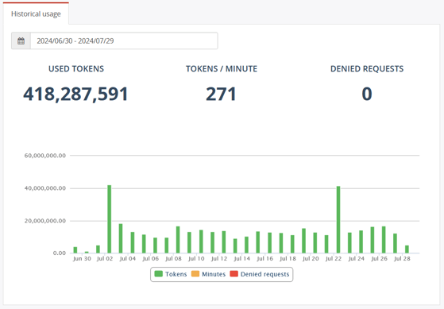Click the Jul 18 axis label

pyautogui.click(x=288, y=259)
